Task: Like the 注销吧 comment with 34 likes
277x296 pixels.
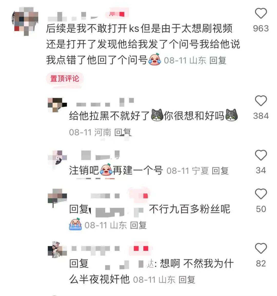Action: pos(261,155)
